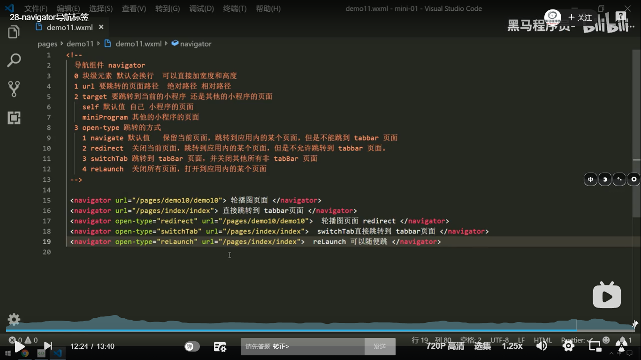Toggle the IME half-moon width button
Viewport: 641px width, 360px height.
605,179
